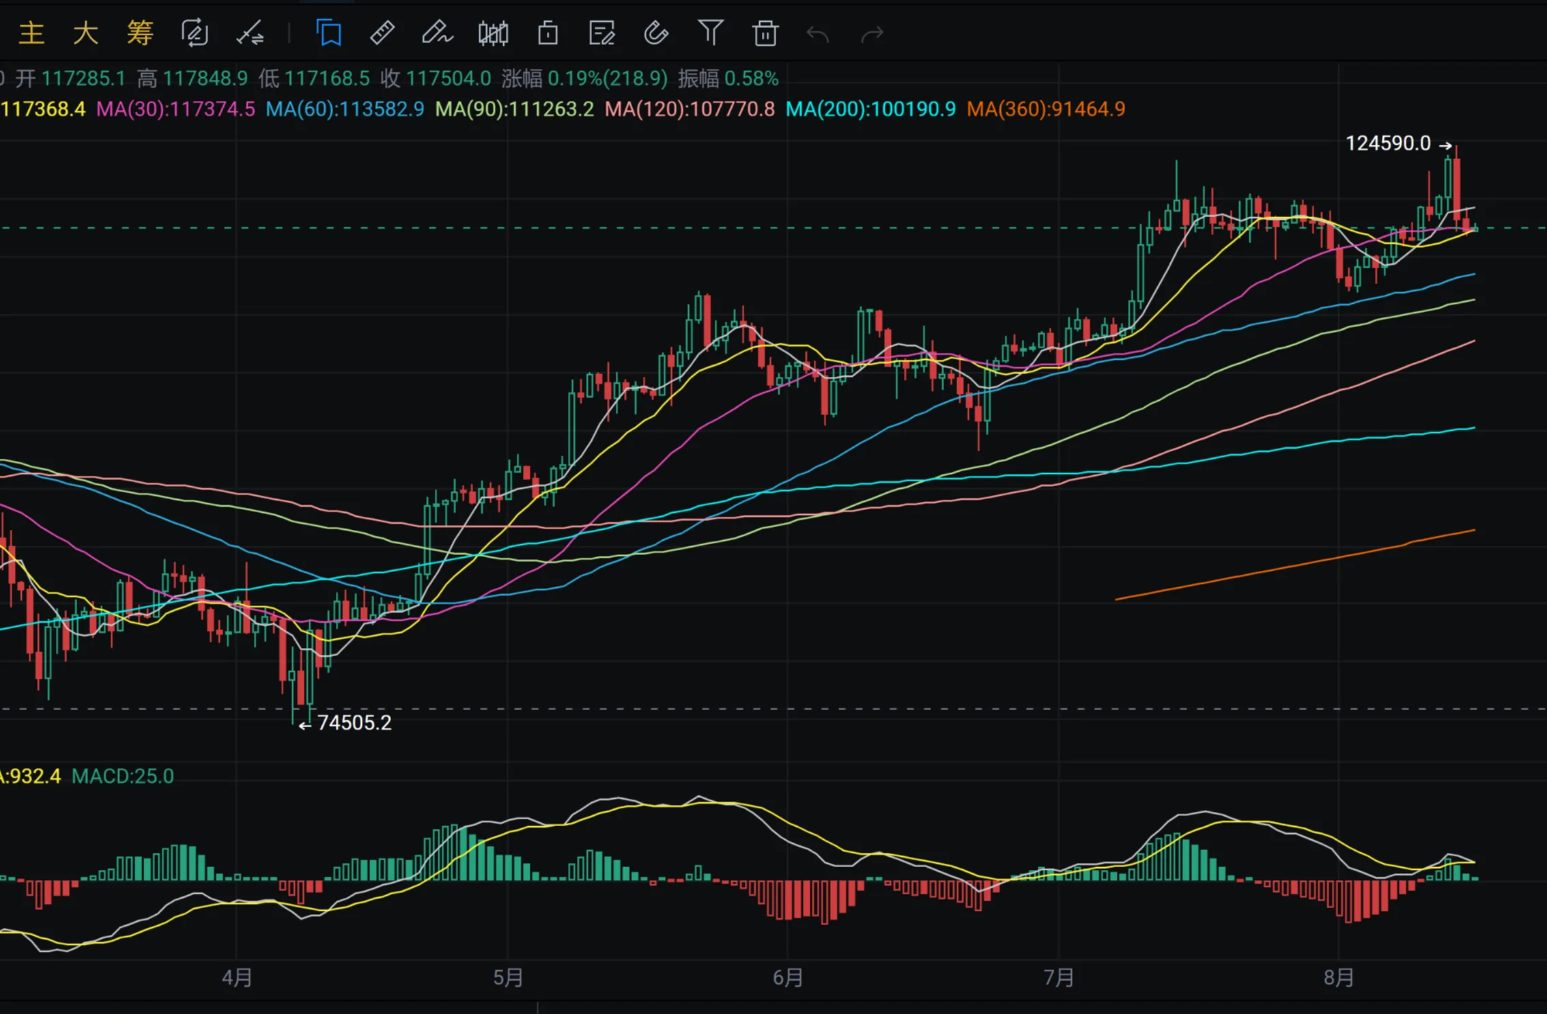Click the 74505.2 low price marker

point(354,723)
